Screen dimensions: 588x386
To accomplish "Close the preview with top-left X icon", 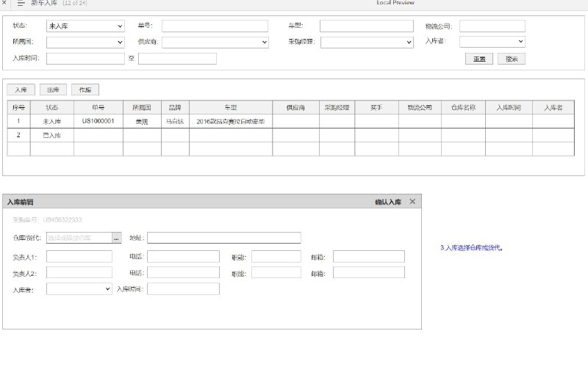I will tap(4, 2).
